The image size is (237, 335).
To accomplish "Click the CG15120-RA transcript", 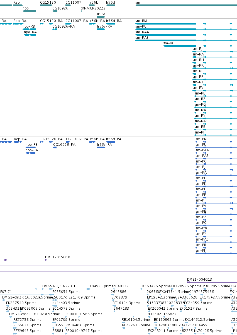I will click(47, 24).
